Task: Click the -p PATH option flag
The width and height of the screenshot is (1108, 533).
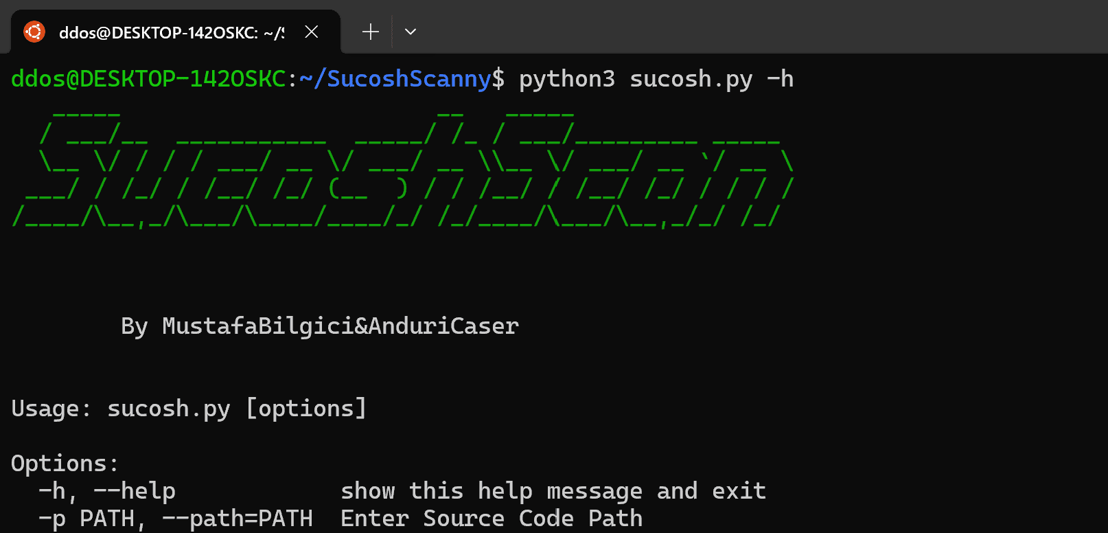Action: 86,519
